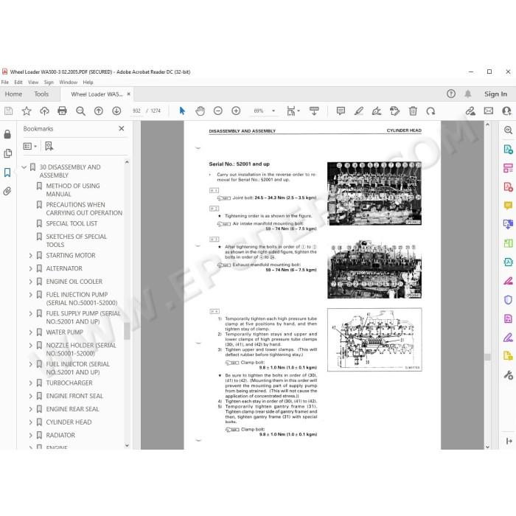Expand the STARTING MOTOR bookmark
The height and width of the screenshot is (516, 516).
point(31,255)
